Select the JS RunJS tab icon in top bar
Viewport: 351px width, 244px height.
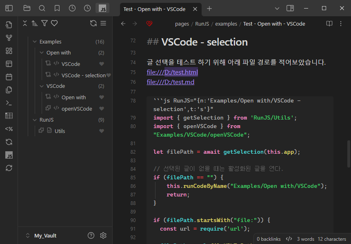[102, 9]
